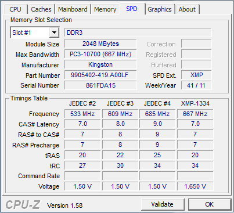Image resolution: width=234 pixels, height=213 pixels.
Task: Click the PC3-10700 (667 MHz) bandwidth value
Action: 100,54
